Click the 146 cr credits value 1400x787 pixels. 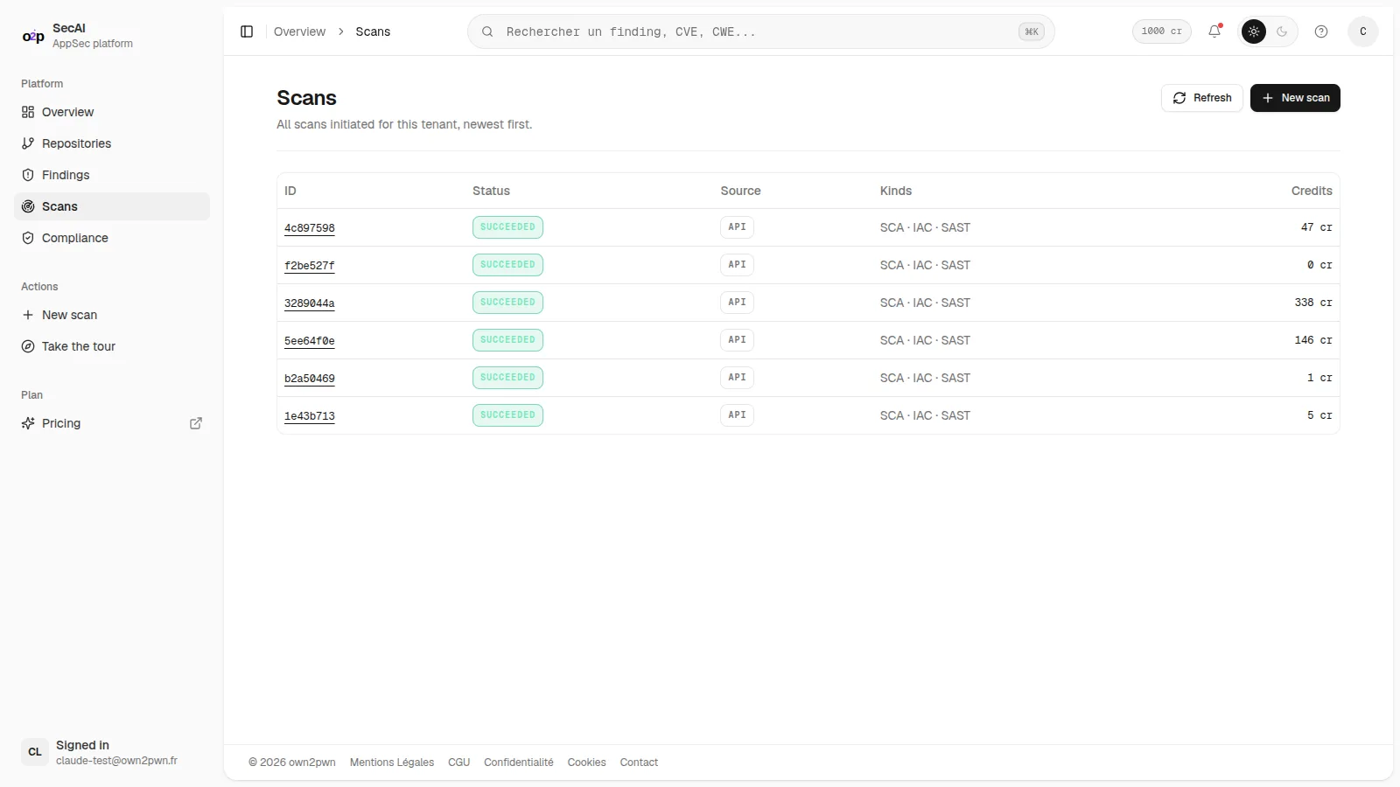[1313, 340]
